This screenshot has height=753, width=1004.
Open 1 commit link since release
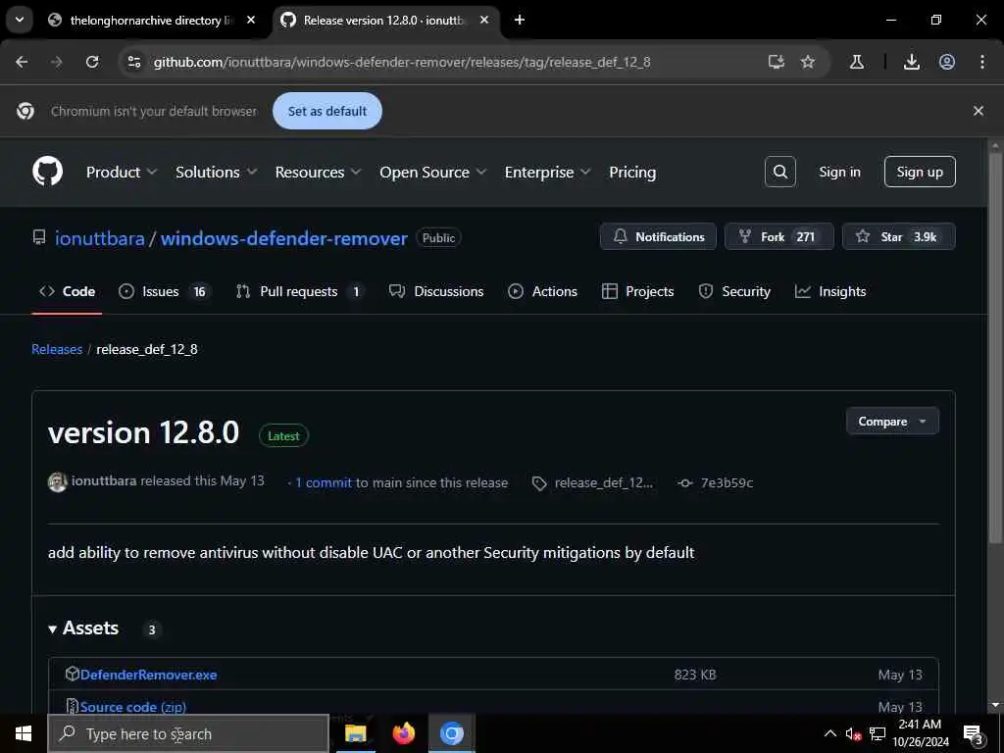[x=324, y=482]
